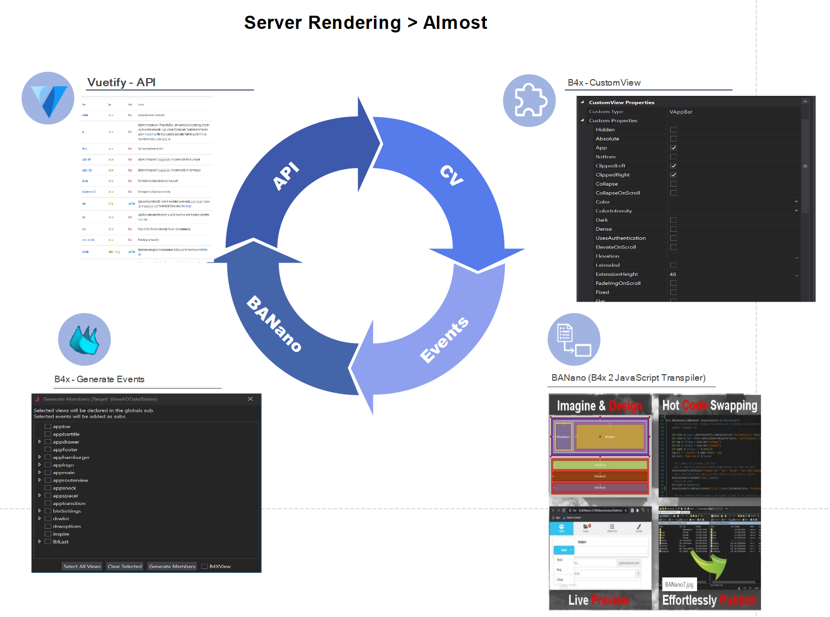The width and height of the screenshot is (830, 617).
Task: Select the B4x flame icon above Generate Events
Action: pos(84,339)
